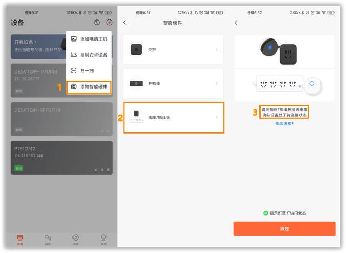Expand the chevron on 插座/插线板 row
The height and width of the screenshot is (253, 346).
[217, 117]
